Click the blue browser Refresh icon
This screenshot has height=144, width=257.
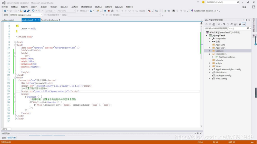click(x=91, y=11)
